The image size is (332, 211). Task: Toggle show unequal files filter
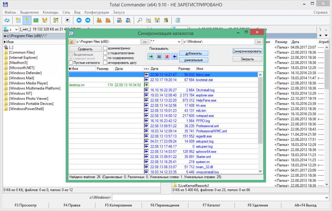tap(167, 56)
